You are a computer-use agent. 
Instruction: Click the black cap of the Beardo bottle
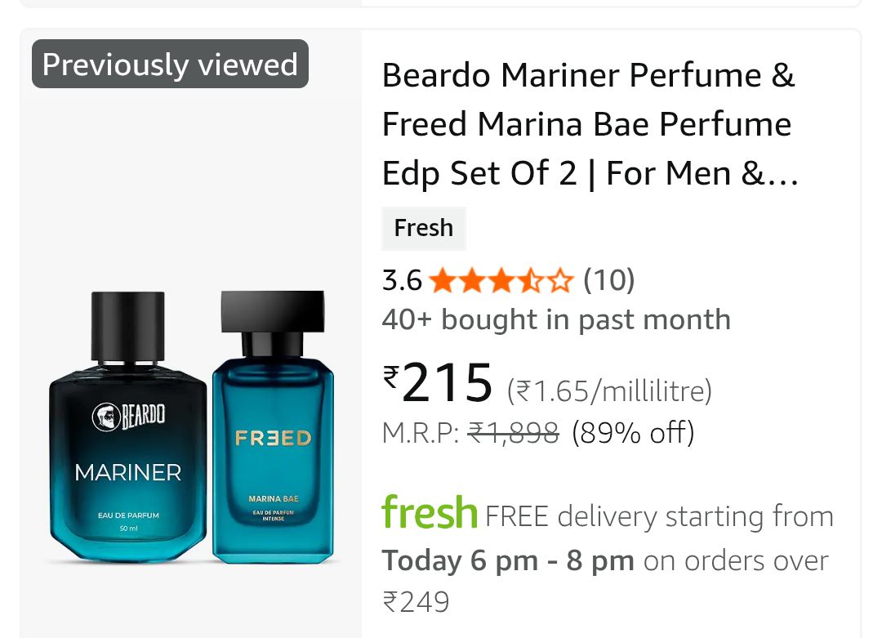[x=128, y=327]
